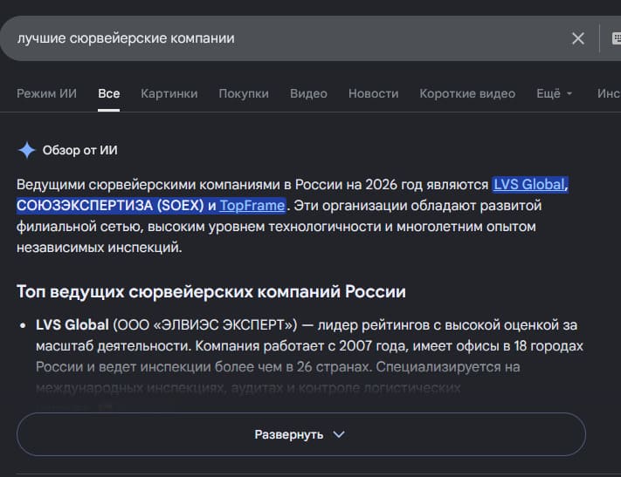This screenshot has width=621, height=477.
Task: Click the Обзор от ИИ label
Action: 80,150
